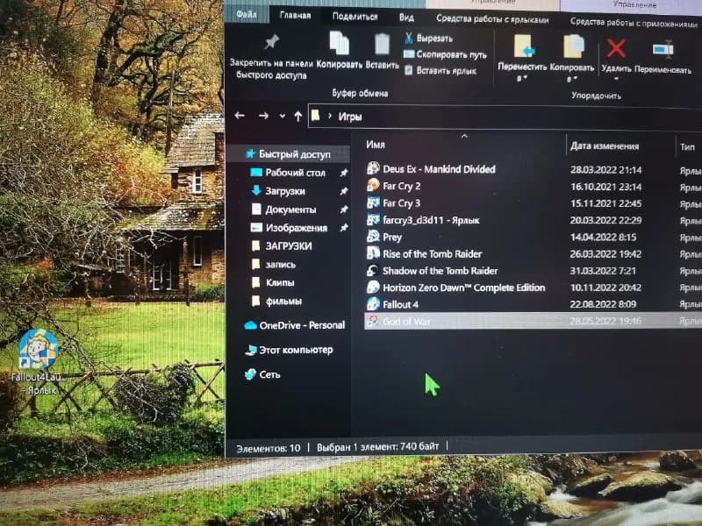Open Изображения in navigation pane
Viewport: 702px width, 526px height.
297,228
